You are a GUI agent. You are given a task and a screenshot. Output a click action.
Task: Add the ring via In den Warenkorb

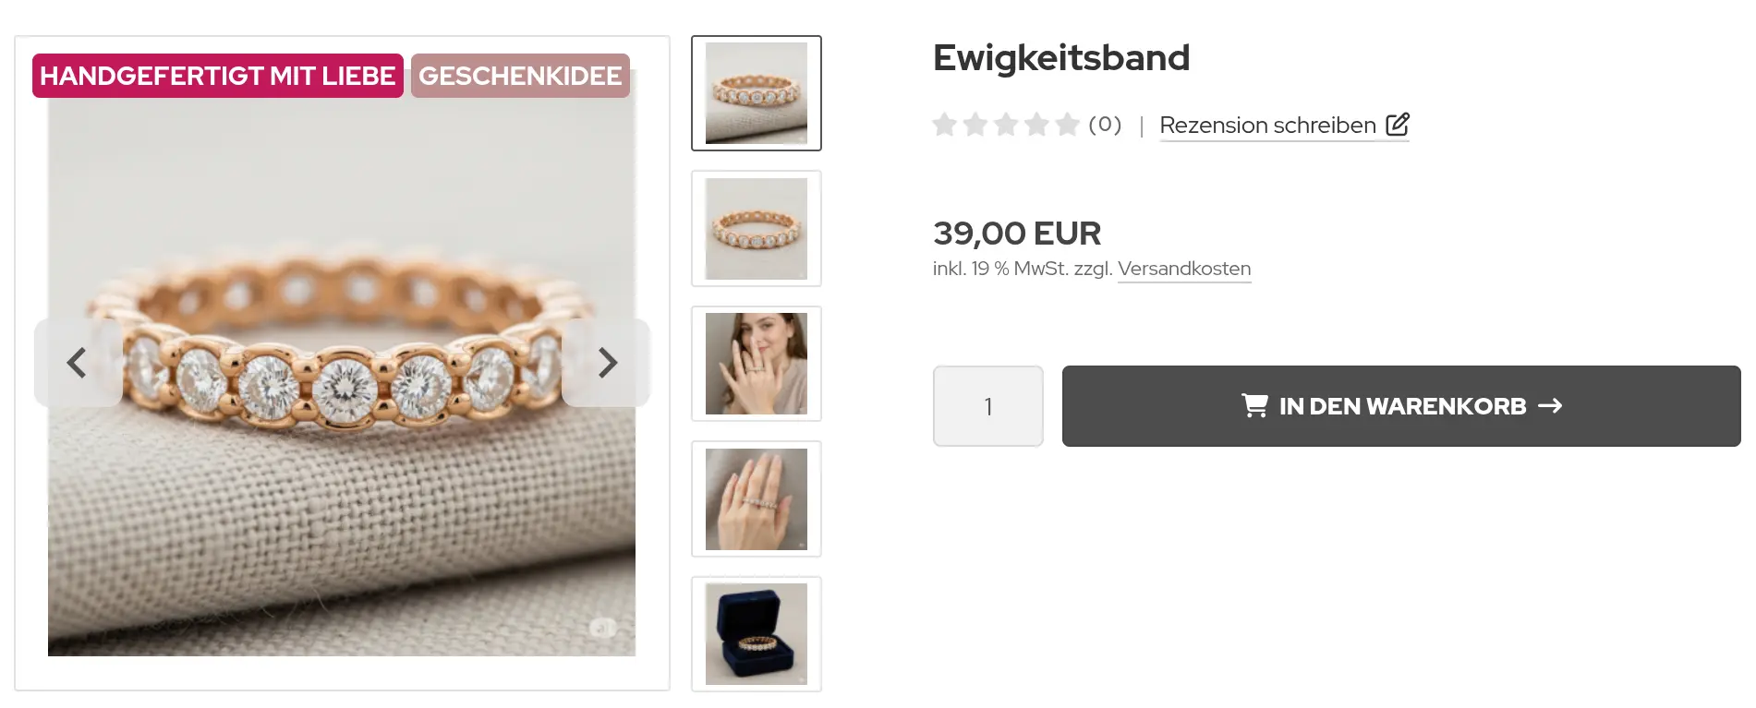[1401, 406]
